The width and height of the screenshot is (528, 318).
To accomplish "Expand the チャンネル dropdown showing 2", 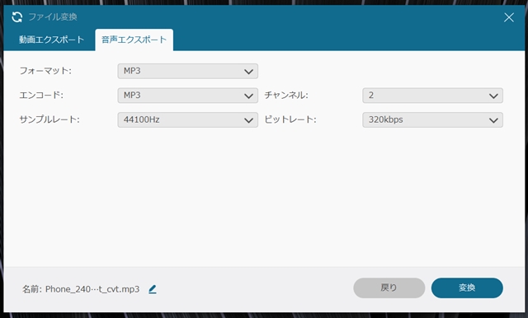I will click(x=432, y=96).
